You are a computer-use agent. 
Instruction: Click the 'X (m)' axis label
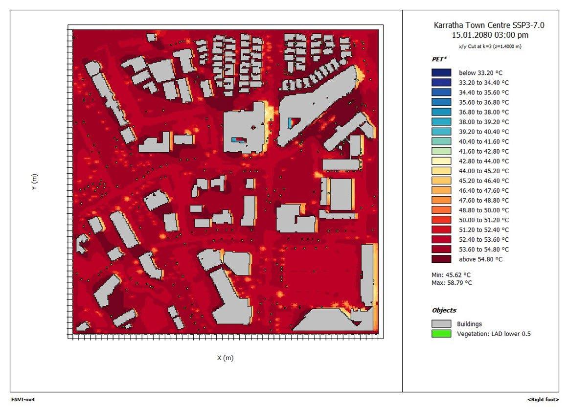225,358
